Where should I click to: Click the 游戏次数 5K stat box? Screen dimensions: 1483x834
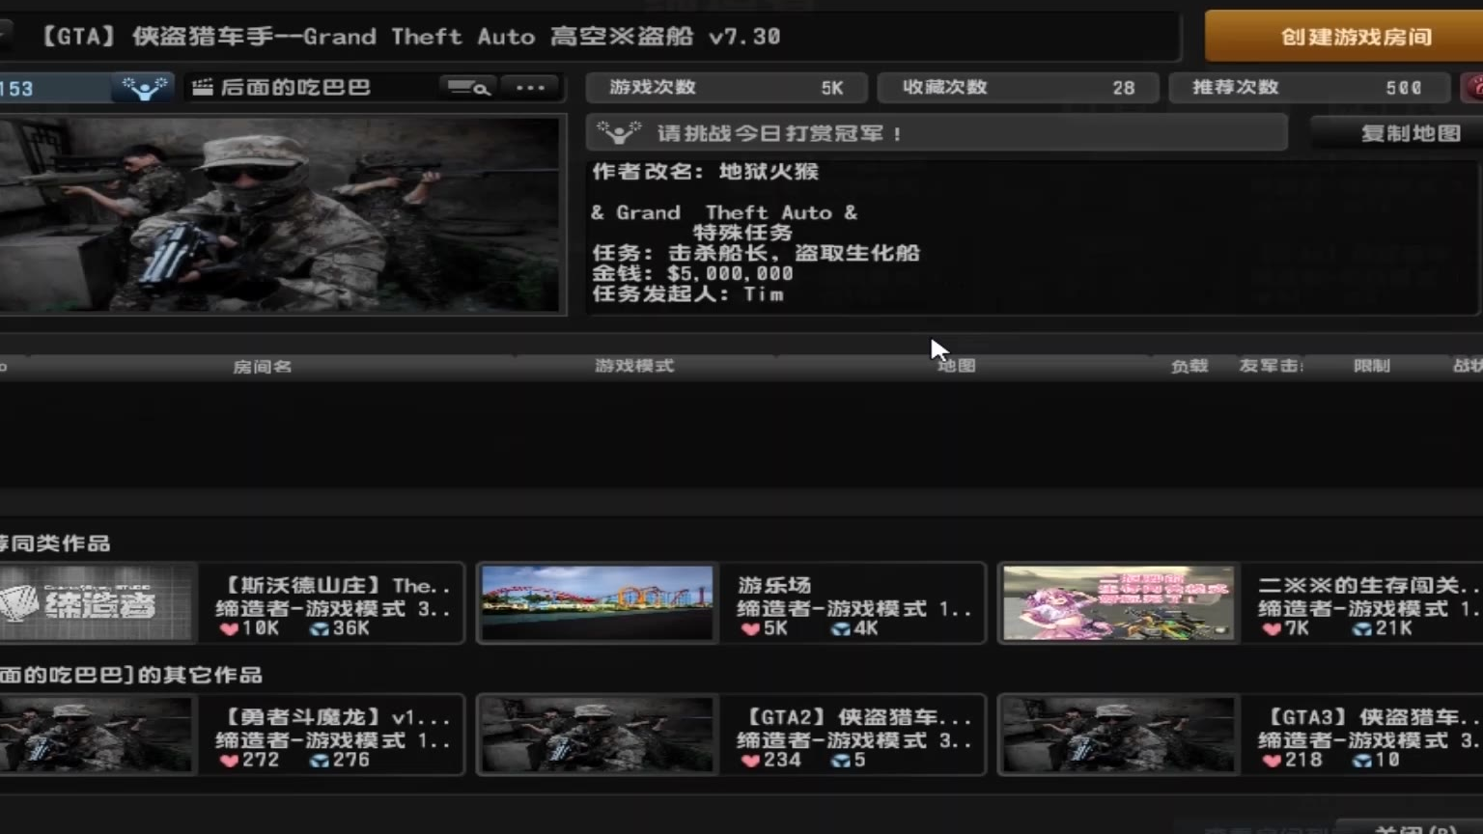click(x=726, y=88)
